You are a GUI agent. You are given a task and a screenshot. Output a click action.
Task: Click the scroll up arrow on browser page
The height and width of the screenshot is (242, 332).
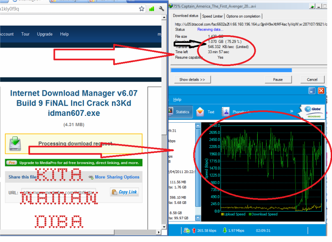164,17
